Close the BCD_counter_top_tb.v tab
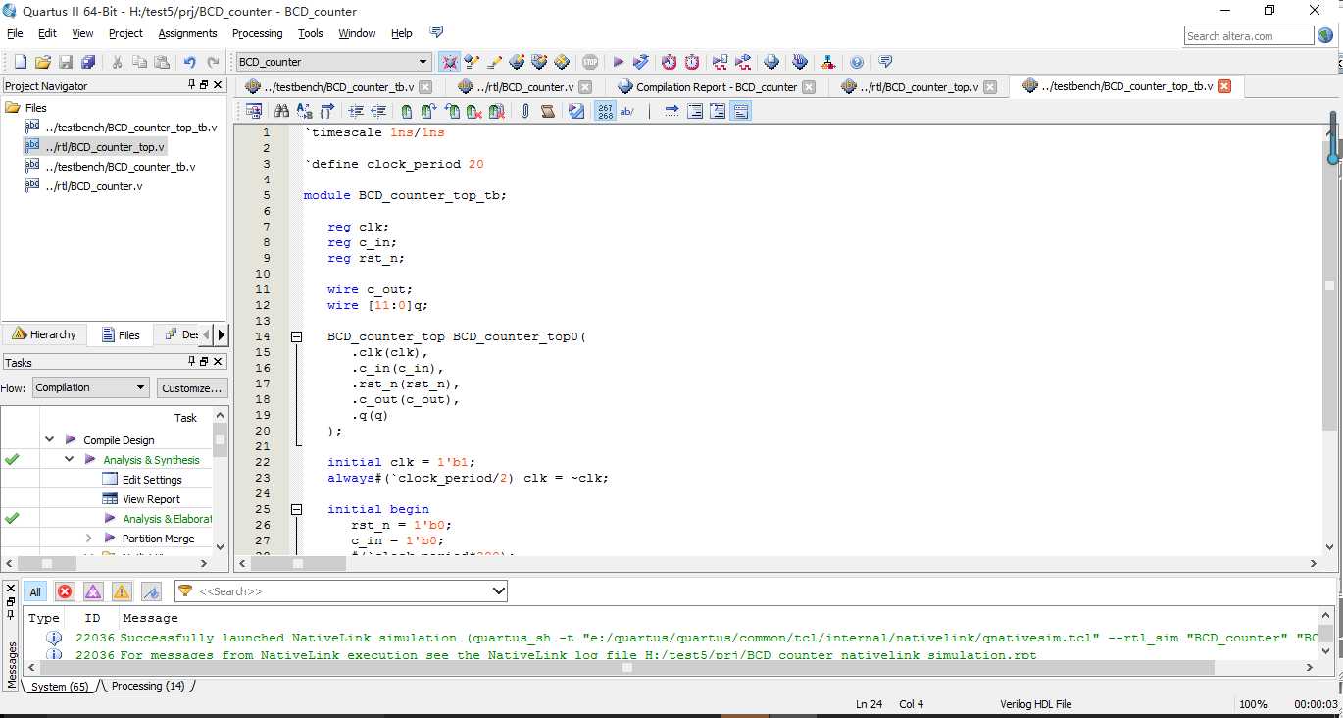The image size is (1343, 718). [x=1224, y=86]
